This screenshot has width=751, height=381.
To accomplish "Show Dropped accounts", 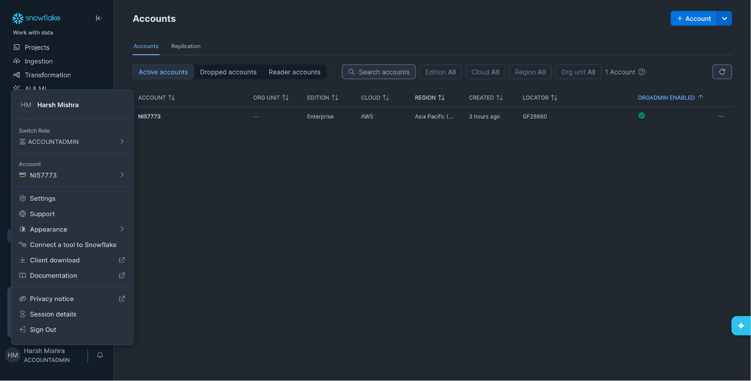I will coord(228,72).
